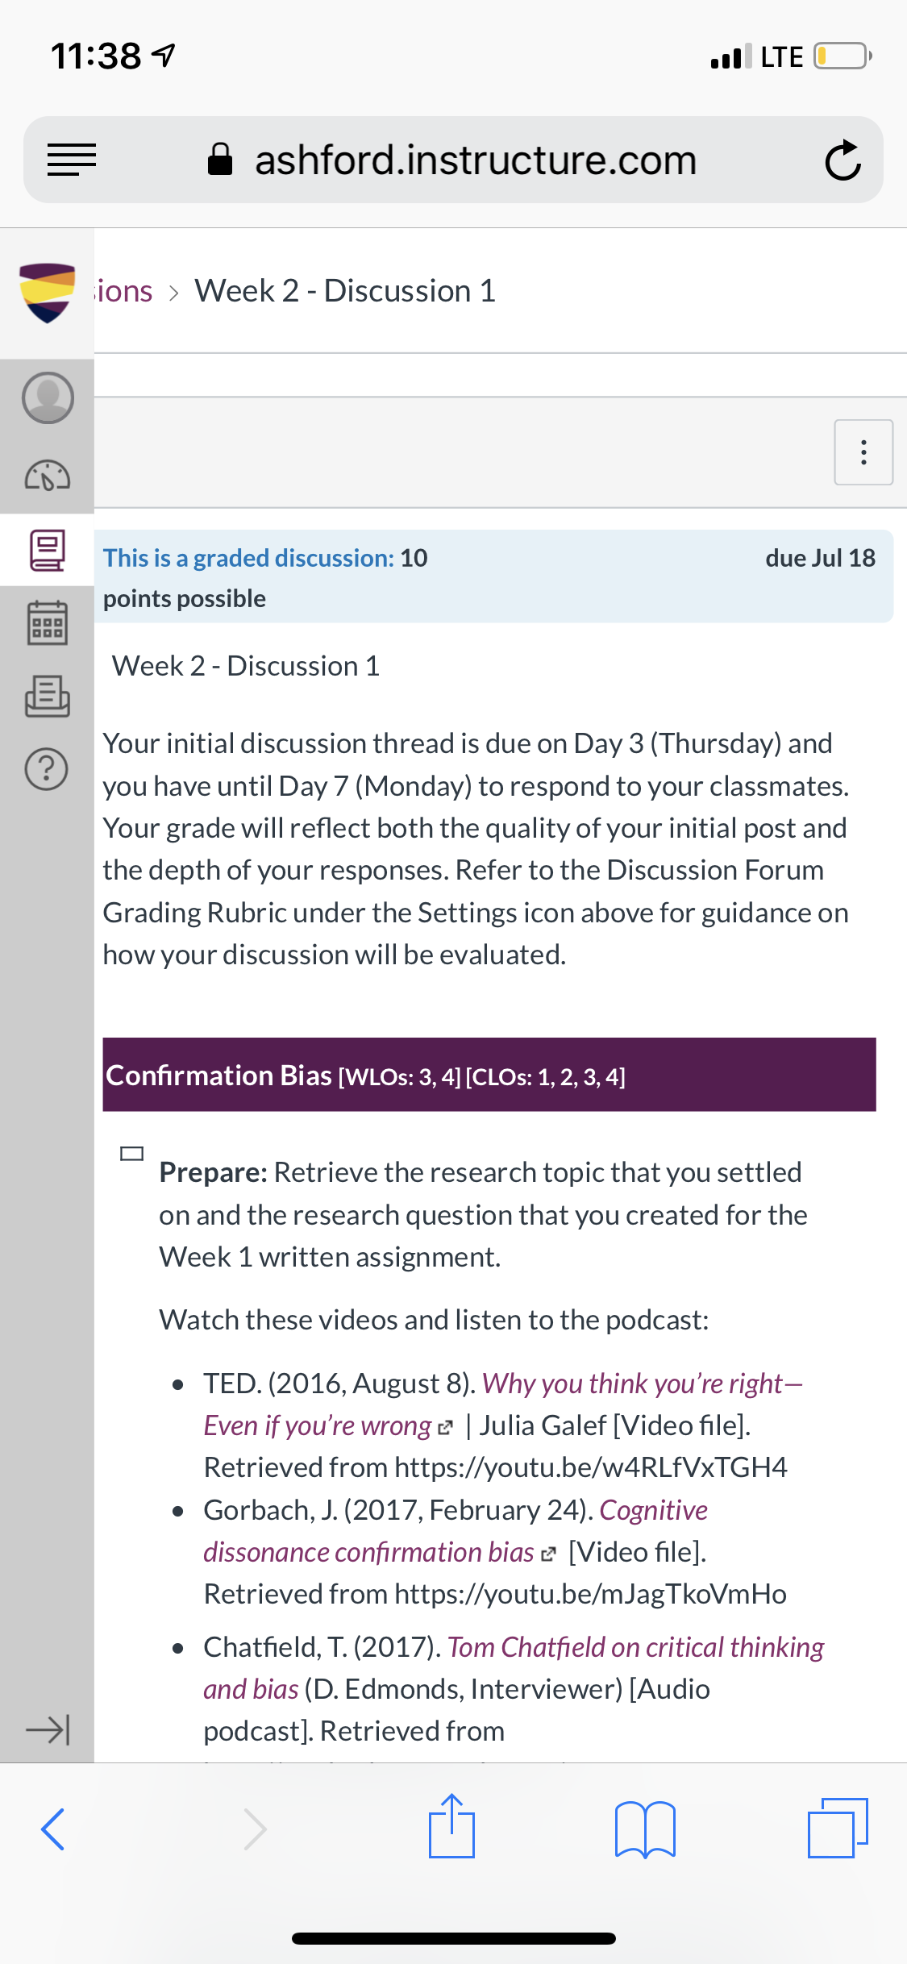
Task: Go back to Discussions breadcrumb
Action: [123, 291]
